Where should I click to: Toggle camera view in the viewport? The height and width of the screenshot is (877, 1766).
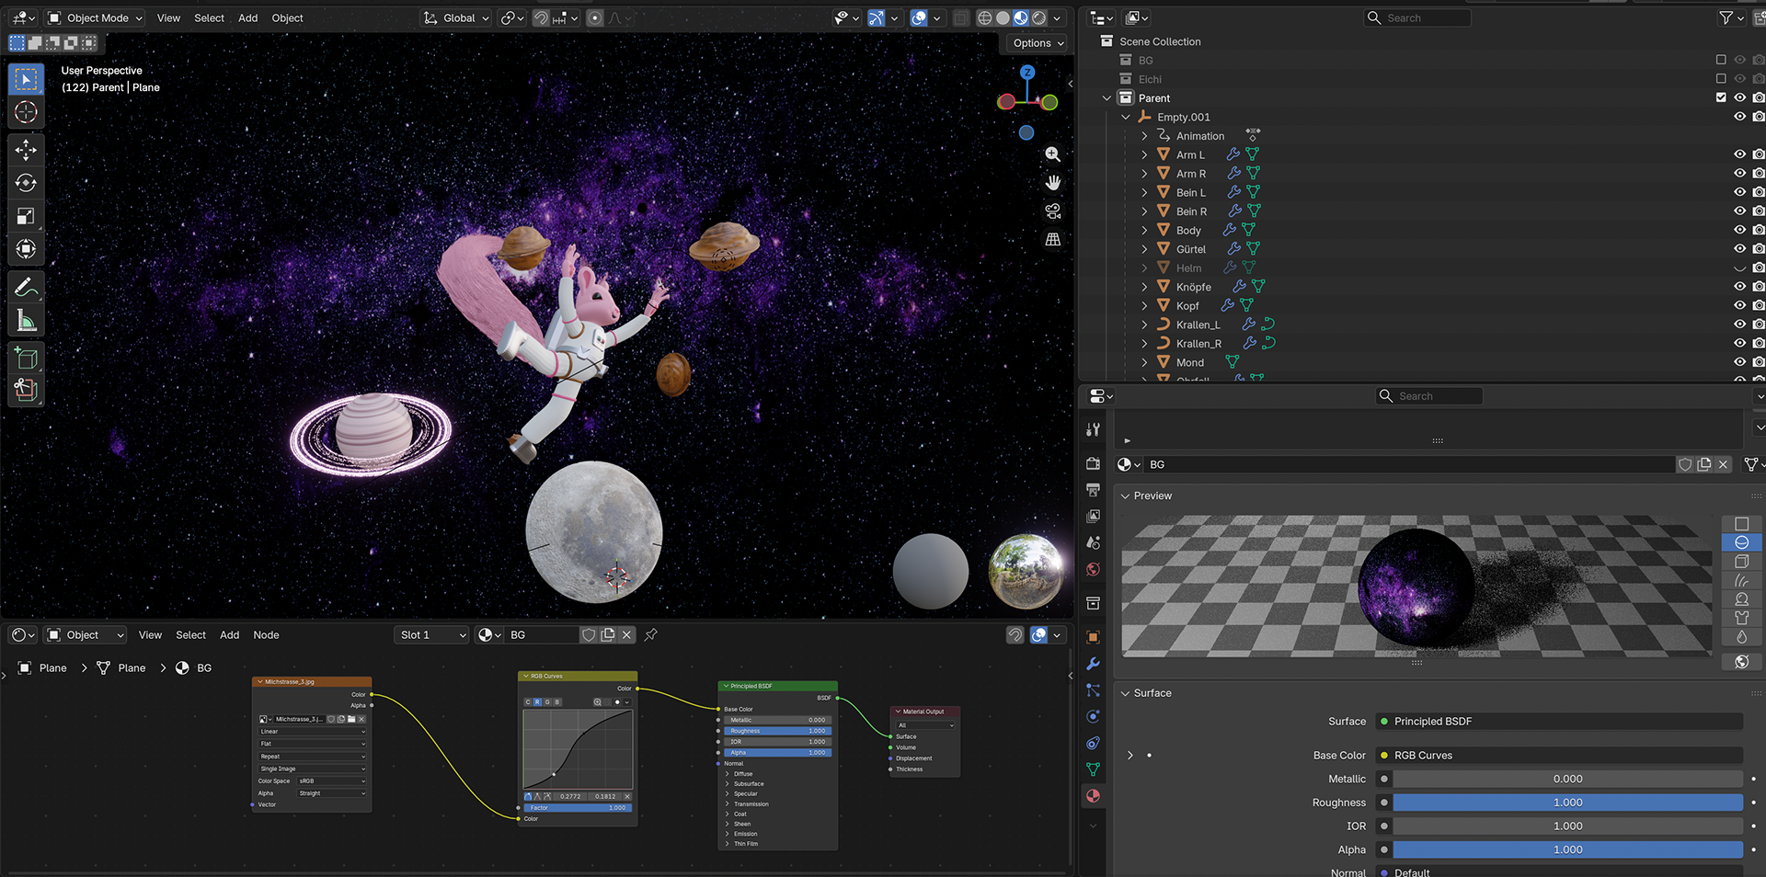1052,211
